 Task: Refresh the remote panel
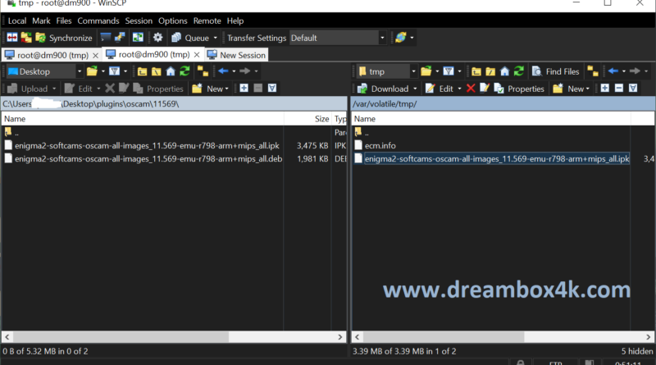click(x=519, y=71)
